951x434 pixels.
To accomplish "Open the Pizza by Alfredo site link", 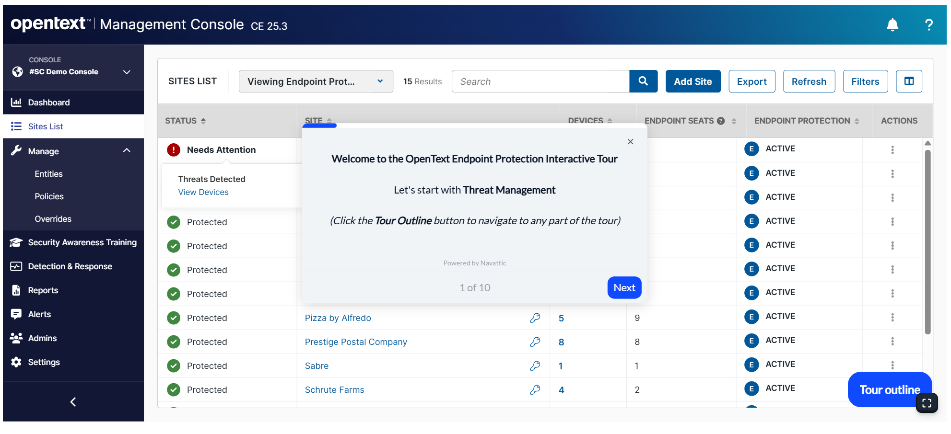I will [338, 318].
